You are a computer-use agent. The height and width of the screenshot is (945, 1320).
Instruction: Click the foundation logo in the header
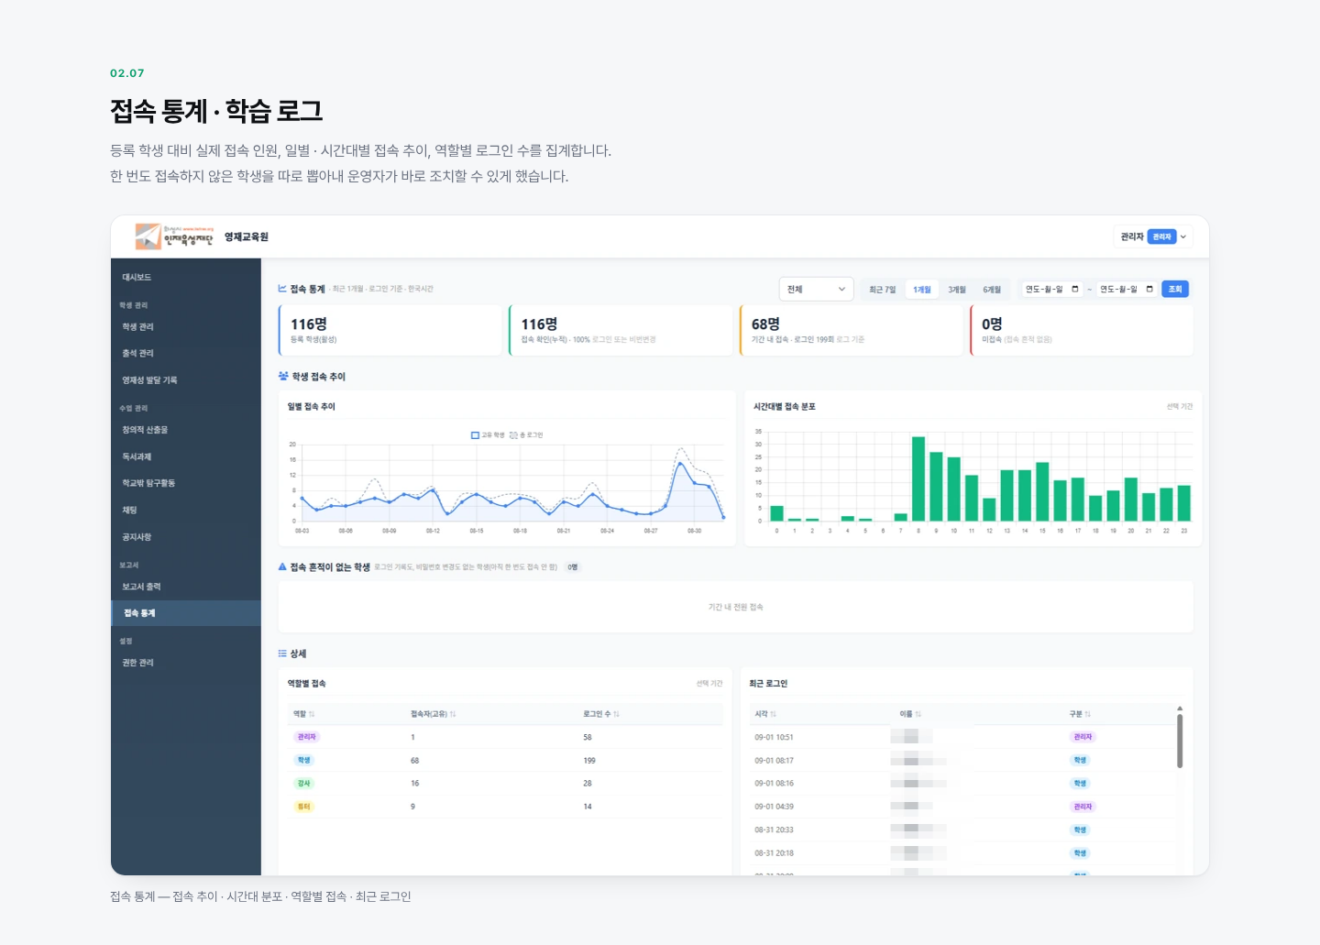[x=174, y=236]
